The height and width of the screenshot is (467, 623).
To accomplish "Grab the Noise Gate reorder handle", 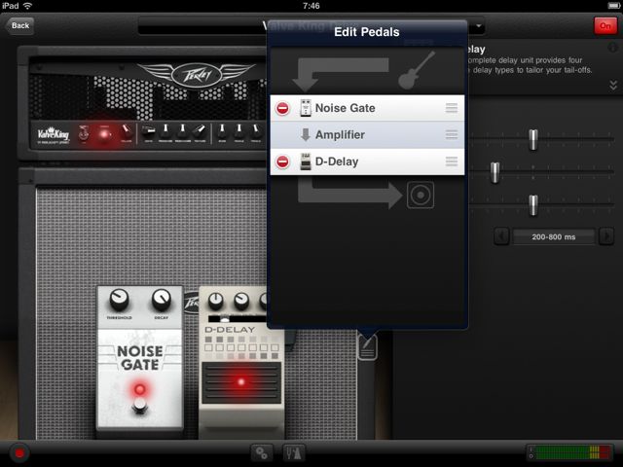I will 452,108.
